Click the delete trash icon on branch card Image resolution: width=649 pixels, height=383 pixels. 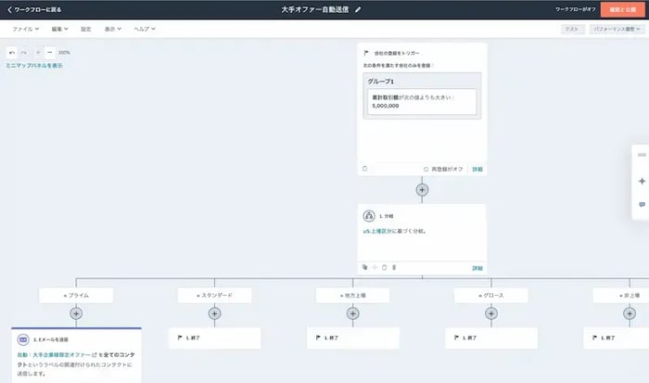coord(394,267)
